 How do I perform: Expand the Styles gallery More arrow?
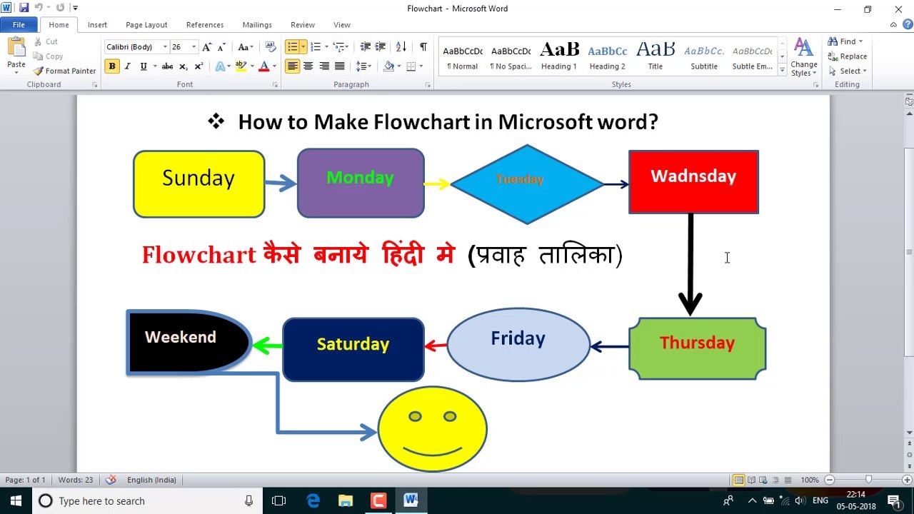tap(782, 69)
